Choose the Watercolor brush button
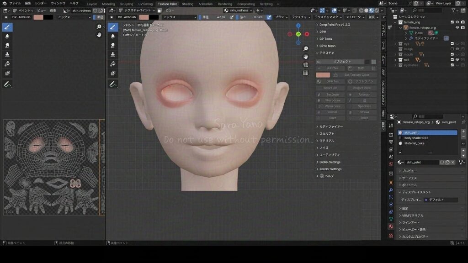Image resolution: width=468 pixels, height=263 pixels. pyautogui.click(x=330, y=106)
